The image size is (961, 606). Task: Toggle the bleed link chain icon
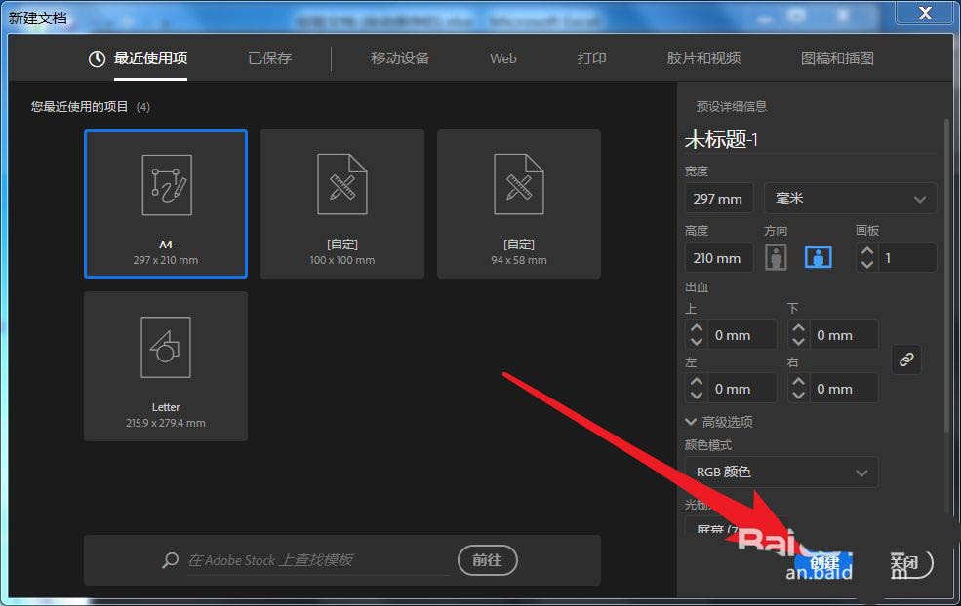pyautogui.click(x=906, y=360)
